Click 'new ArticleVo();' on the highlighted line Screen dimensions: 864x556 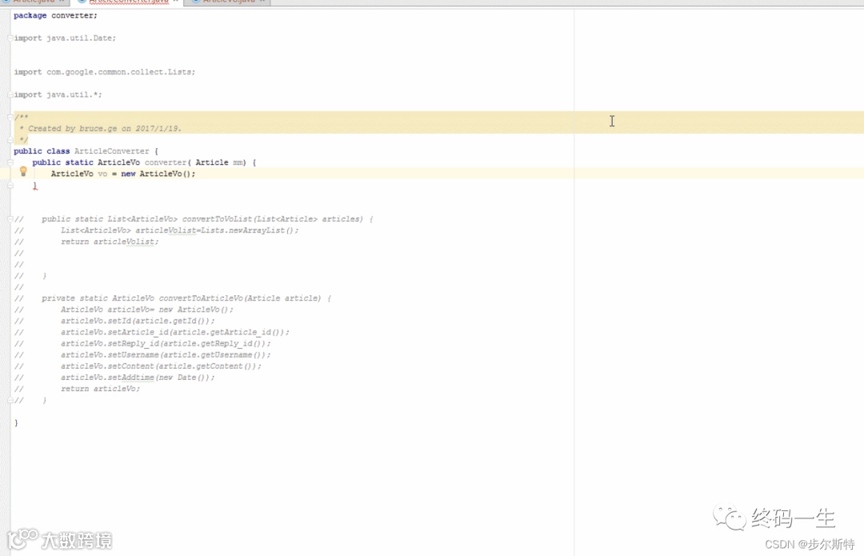tap(158, 174)
